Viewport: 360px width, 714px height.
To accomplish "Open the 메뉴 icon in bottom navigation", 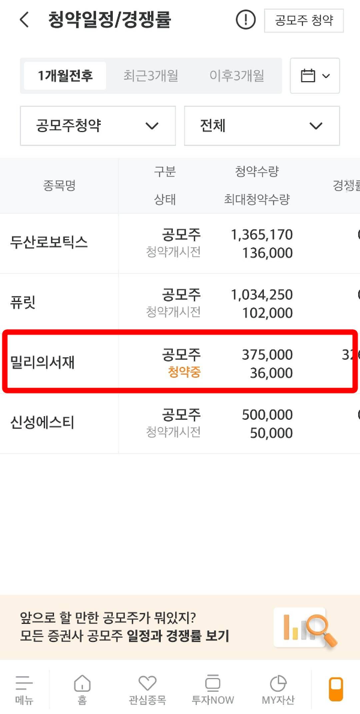I will tap(24, 689).
